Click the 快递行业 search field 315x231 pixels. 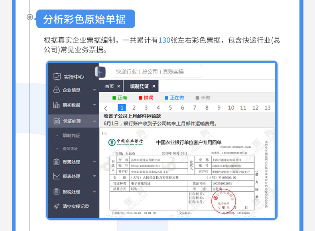157,72
